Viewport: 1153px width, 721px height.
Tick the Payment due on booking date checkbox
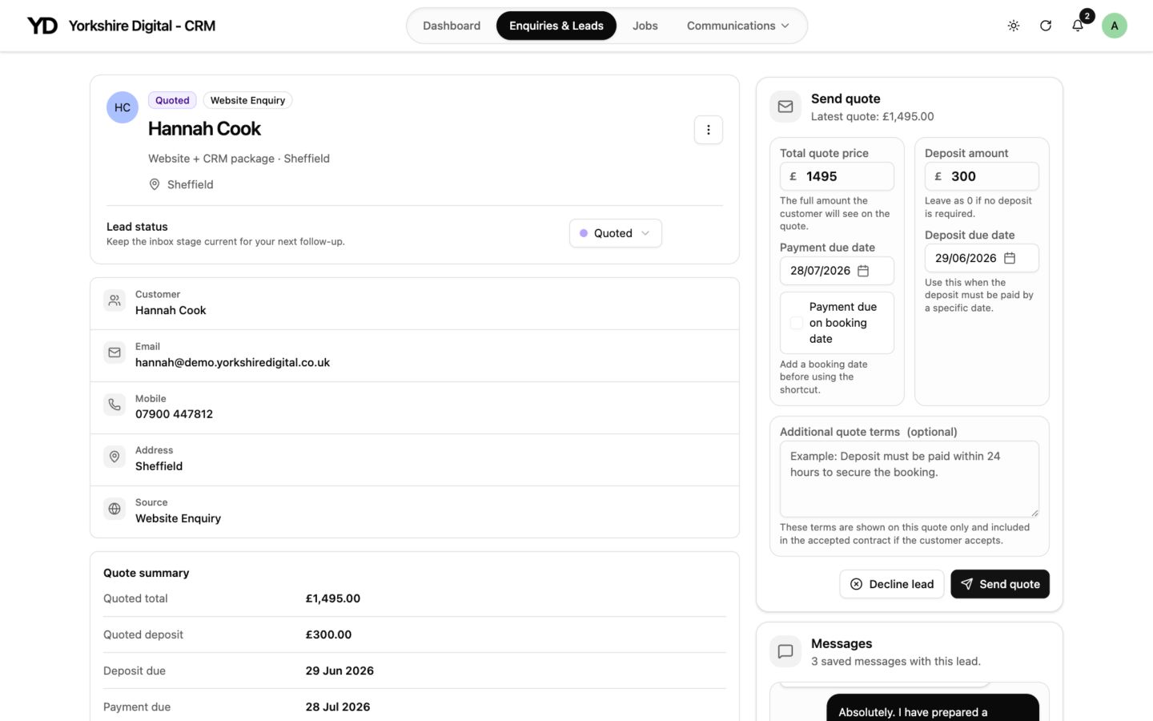point(797,323)
